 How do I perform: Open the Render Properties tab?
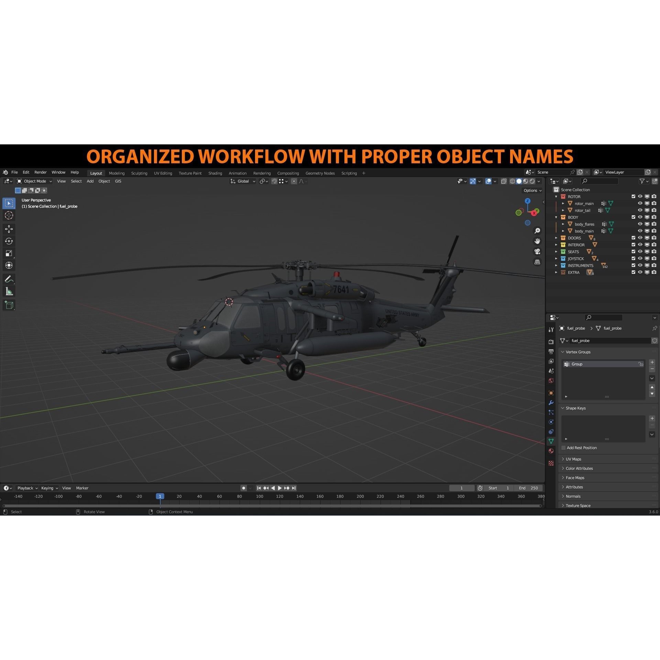(551, 341)
